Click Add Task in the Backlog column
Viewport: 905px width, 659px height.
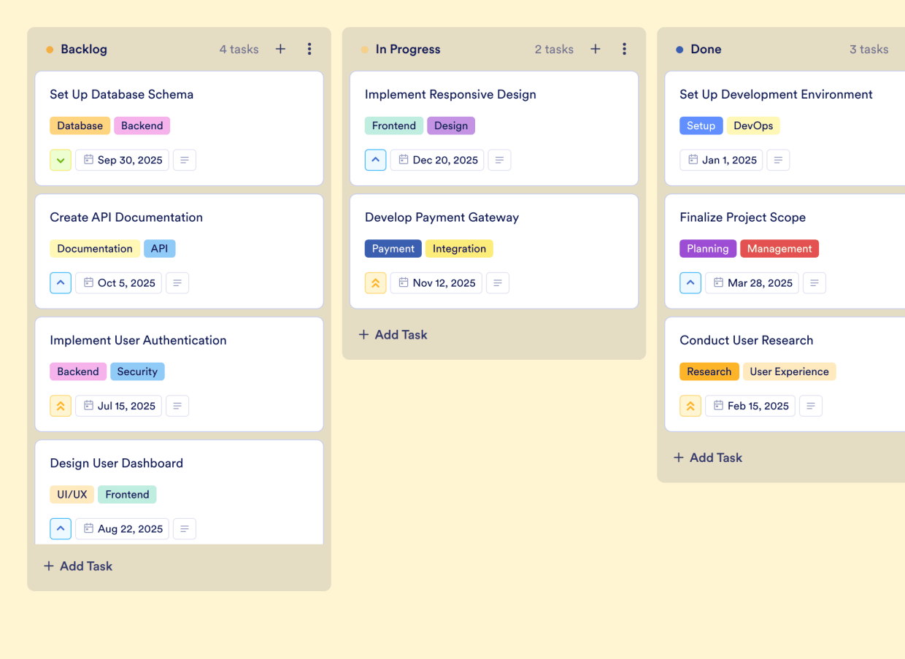[78, 566]
